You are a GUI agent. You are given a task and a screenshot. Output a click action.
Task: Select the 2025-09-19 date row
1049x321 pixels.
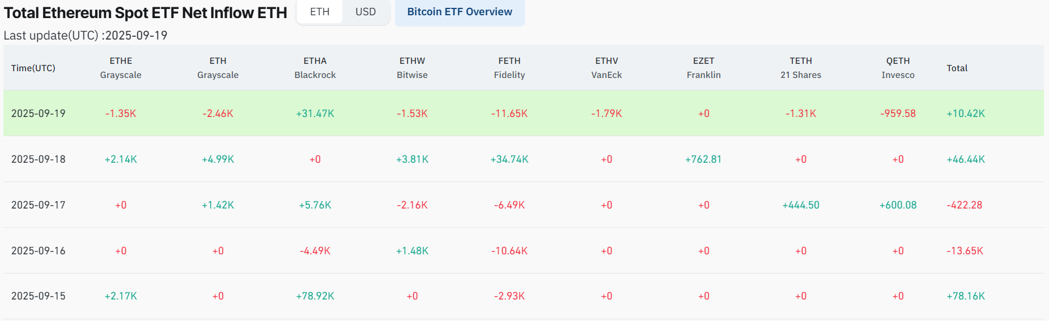pyautogui.click(x=39, y=114)
